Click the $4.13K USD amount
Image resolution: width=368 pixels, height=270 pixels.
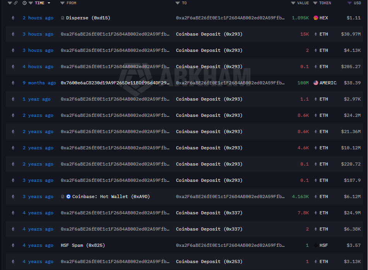click(x=352, y=50)
